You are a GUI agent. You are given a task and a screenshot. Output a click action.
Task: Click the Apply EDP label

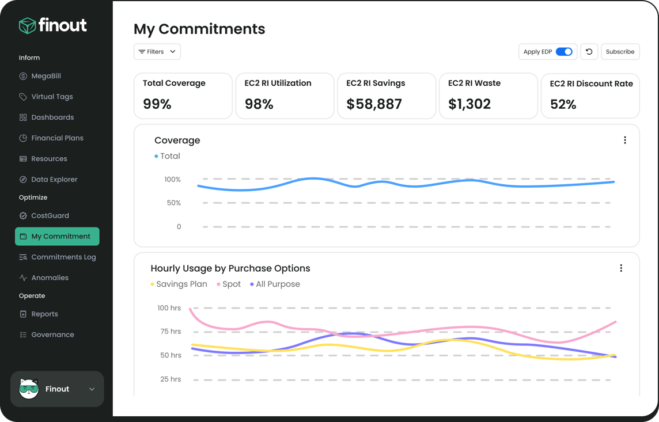pos(537,52)
